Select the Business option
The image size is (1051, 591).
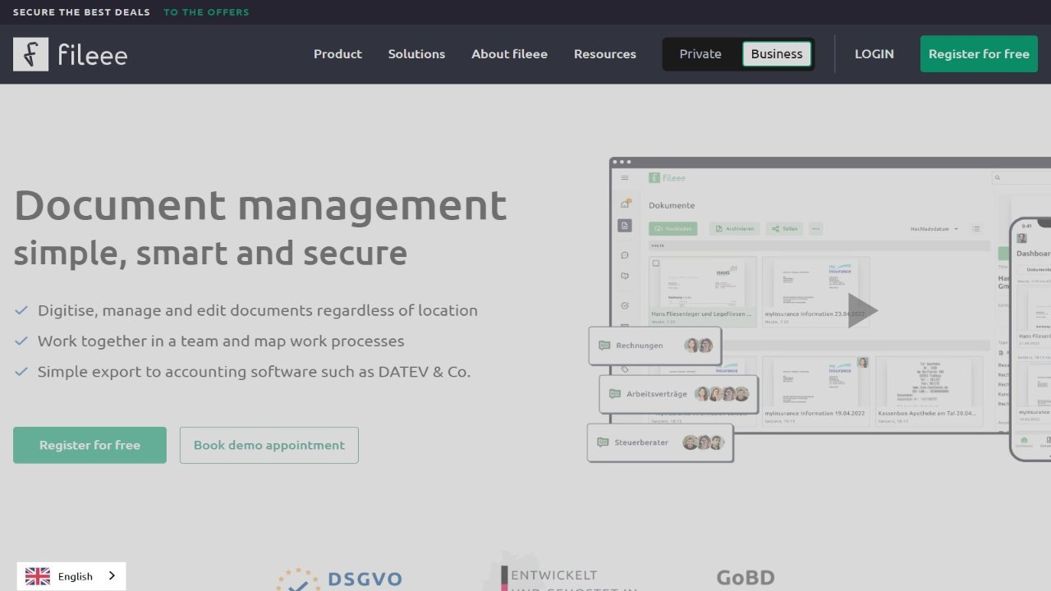(x=777, y=54)
